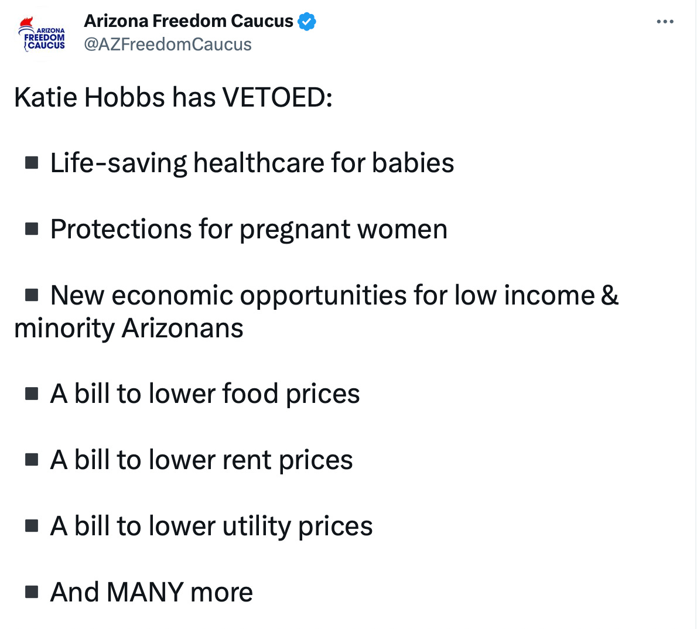Open the three-dot more options menu
Viewport: 697px width, 629px height.
coord(665,22)
